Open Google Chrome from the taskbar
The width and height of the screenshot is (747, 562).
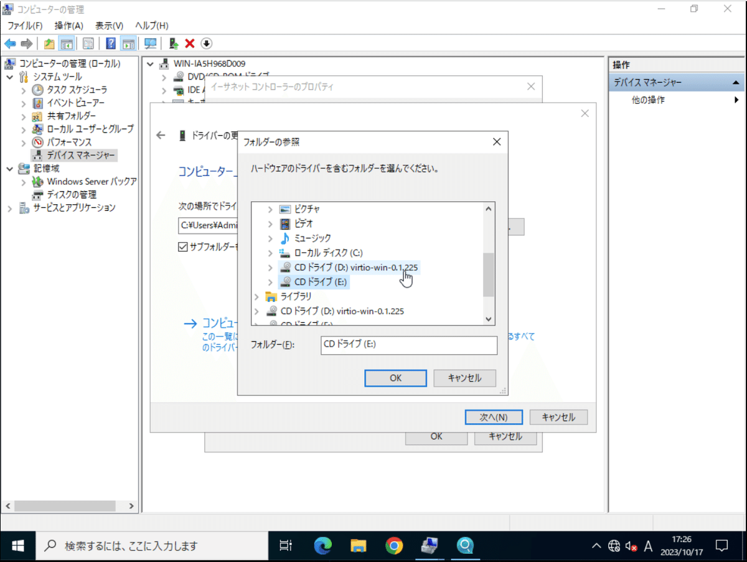click(393, 546)
